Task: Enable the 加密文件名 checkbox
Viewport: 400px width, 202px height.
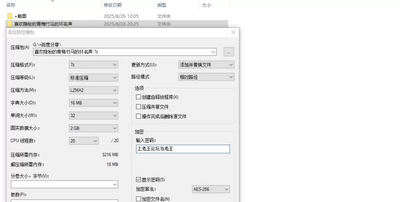Action: coord(138,199)
